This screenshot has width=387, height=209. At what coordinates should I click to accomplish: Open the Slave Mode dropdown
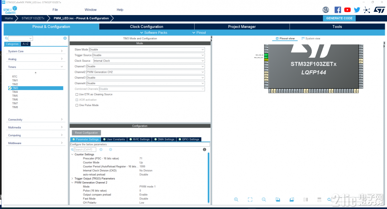coord(147,49)
